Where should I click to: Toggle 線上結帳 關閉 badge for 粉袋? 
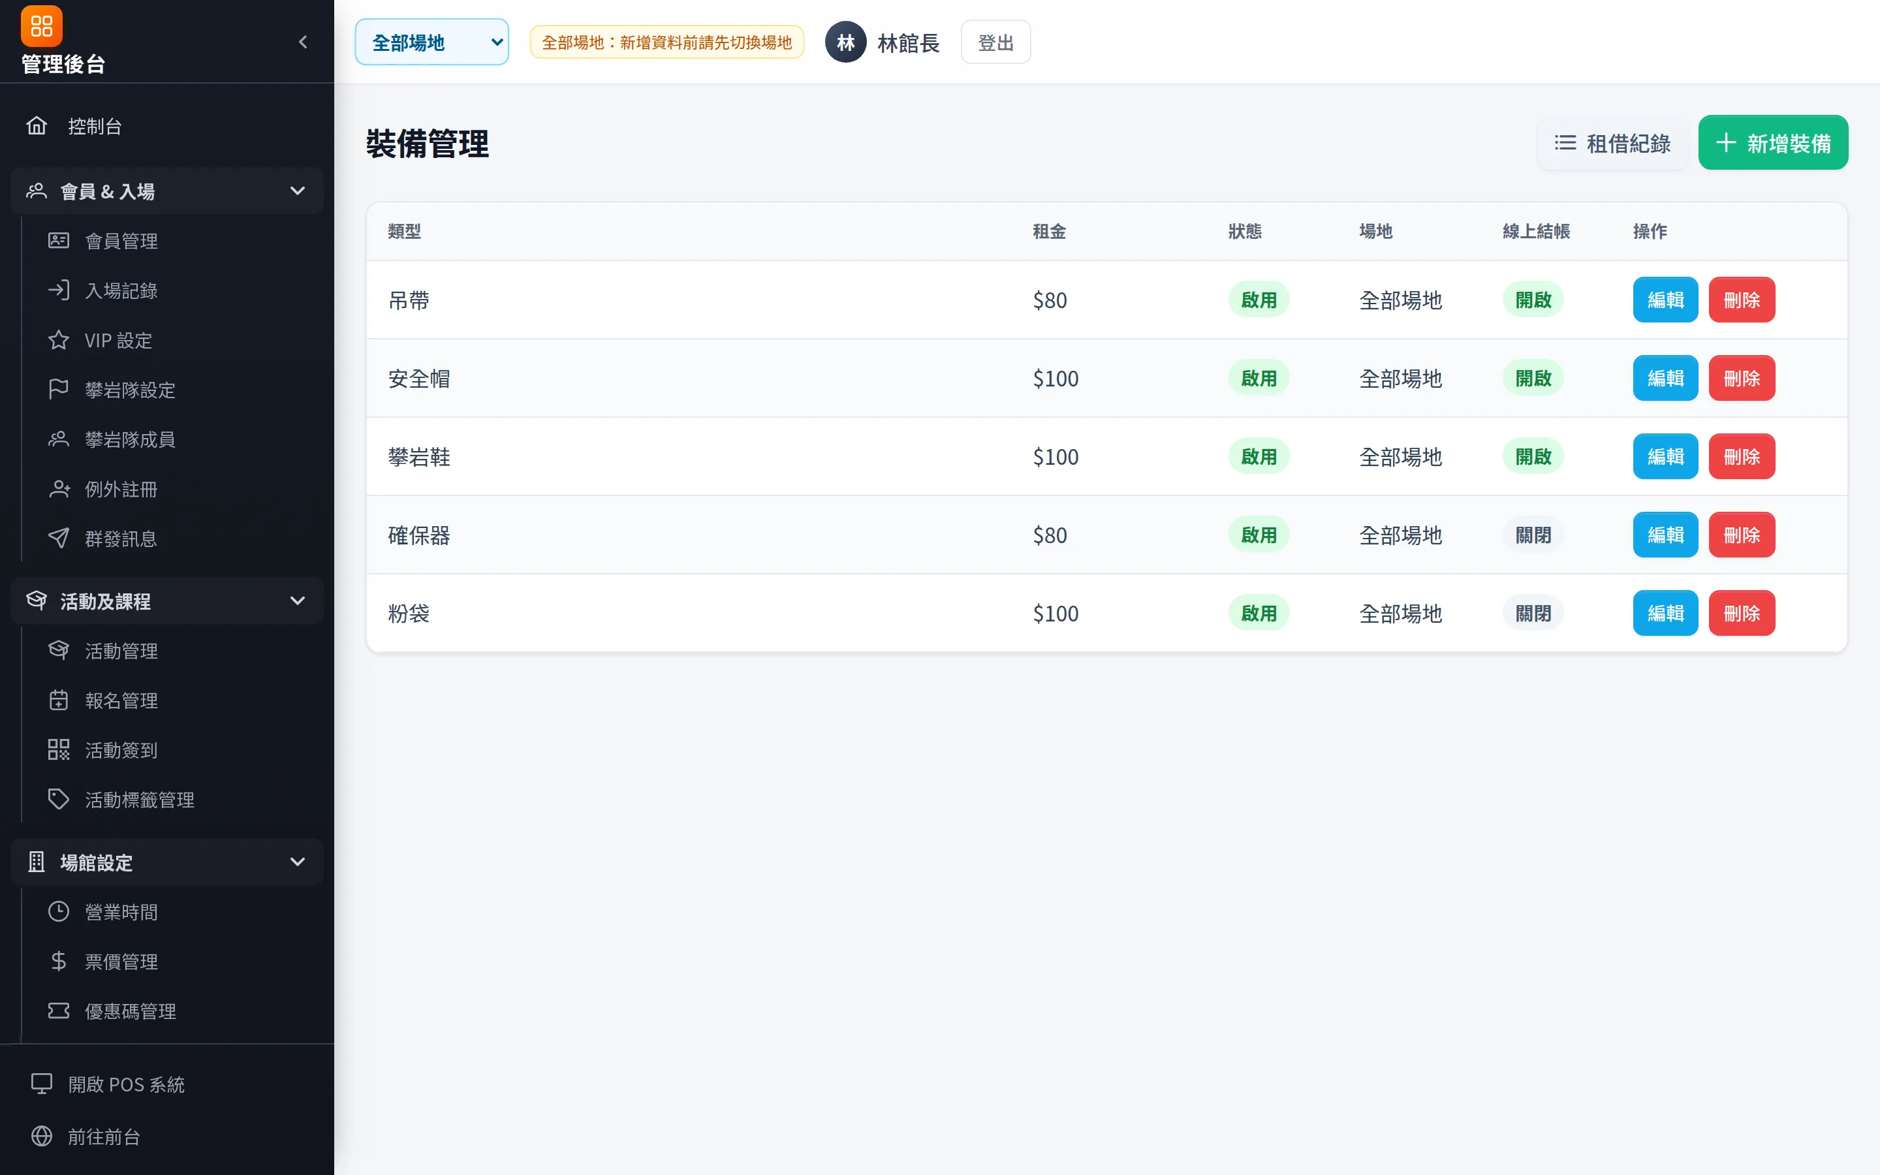[1533, 613]
